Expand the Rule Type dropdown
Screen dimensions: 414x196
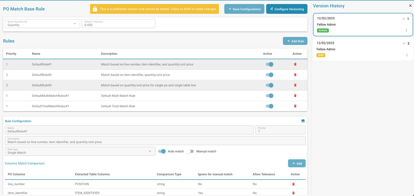point(80,151)
